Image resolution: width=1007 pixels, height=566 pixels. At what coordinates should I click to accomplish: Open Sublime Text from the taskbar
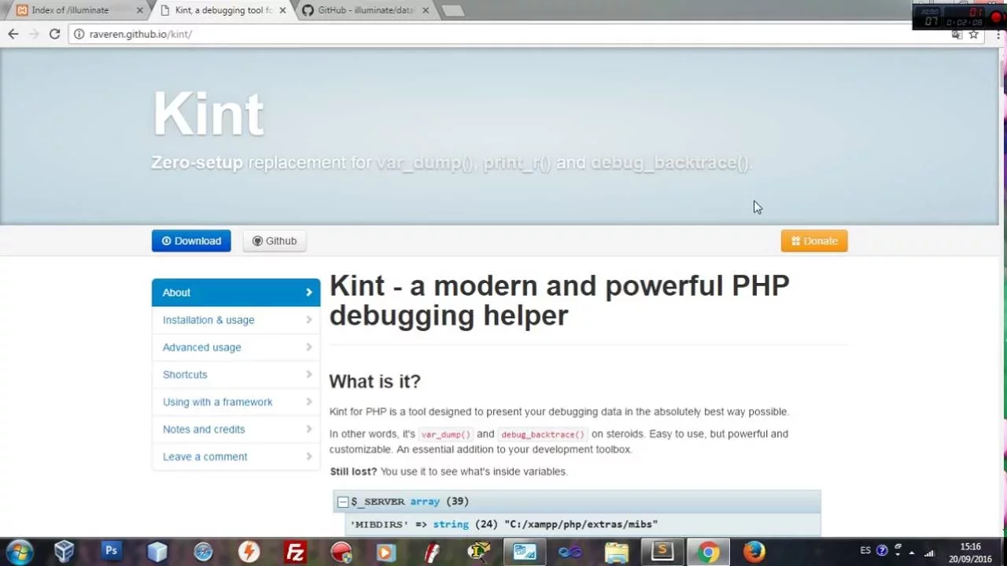(x=662, y=552)
